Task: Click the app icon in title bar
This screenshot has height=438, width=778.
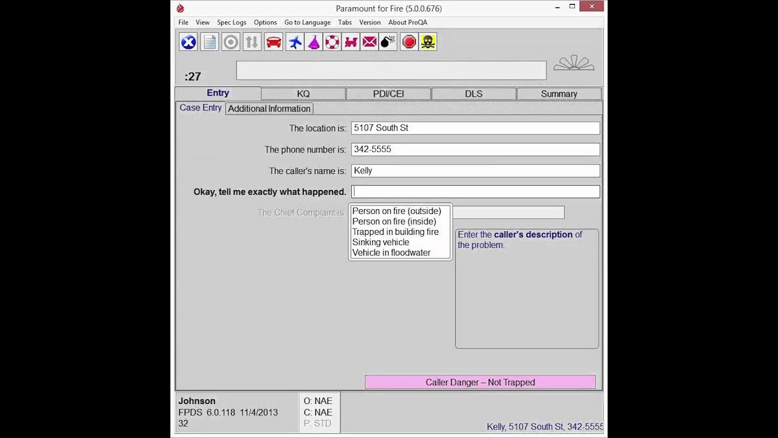Action: [180, 9]
